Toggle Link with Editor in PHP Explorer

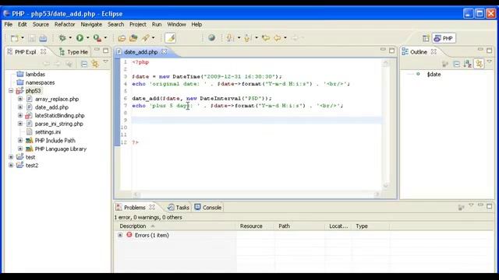[x=95, y=64]
